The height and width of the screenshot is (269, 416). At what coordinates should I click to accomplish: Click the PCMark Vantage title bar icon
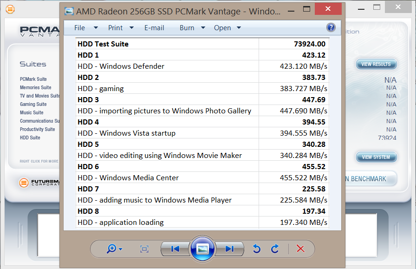[x=10, y=9]
